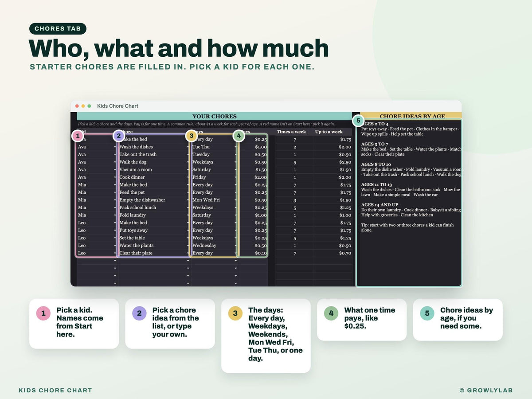Open days dropdown arrow showing Tuesday
Screen dimensions: 532x399
pyautogui.click(x=235, y=155)
